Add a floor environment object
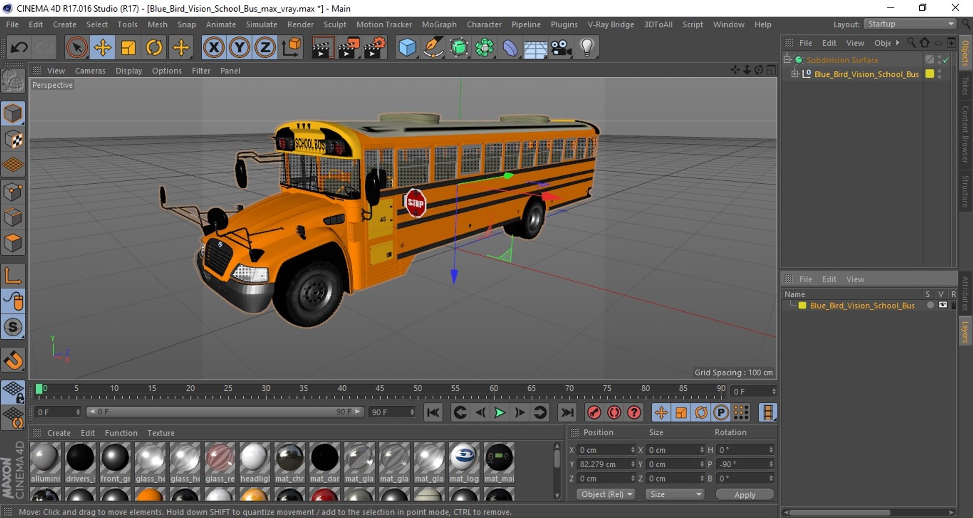973x518 pixels. point(536,48)
